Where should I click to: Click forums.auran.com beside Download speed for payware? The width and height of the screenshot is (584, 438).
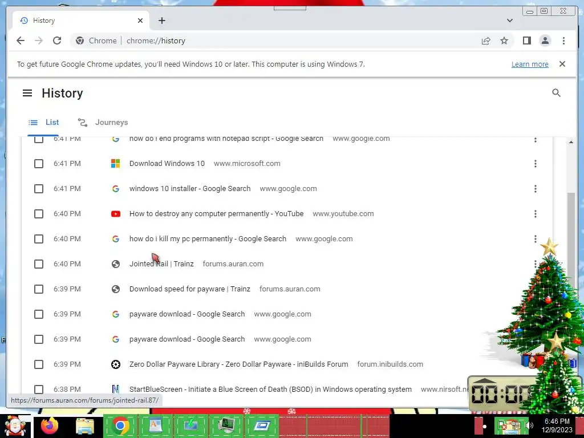click(290, 289)
